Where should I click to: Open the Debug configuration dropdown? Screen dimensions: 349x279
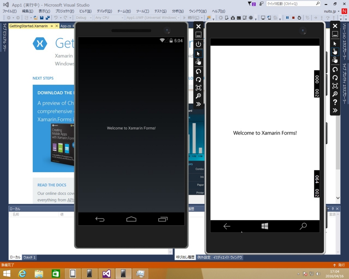coord(84,18)
